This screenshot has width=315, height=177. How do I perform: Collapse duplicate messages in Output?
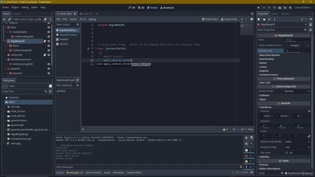pos(247,144)
